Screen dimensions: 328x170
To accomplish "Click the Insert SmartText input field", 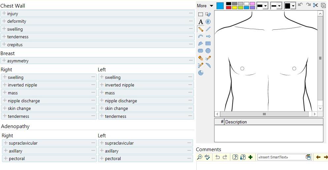I will coord(280,157).
